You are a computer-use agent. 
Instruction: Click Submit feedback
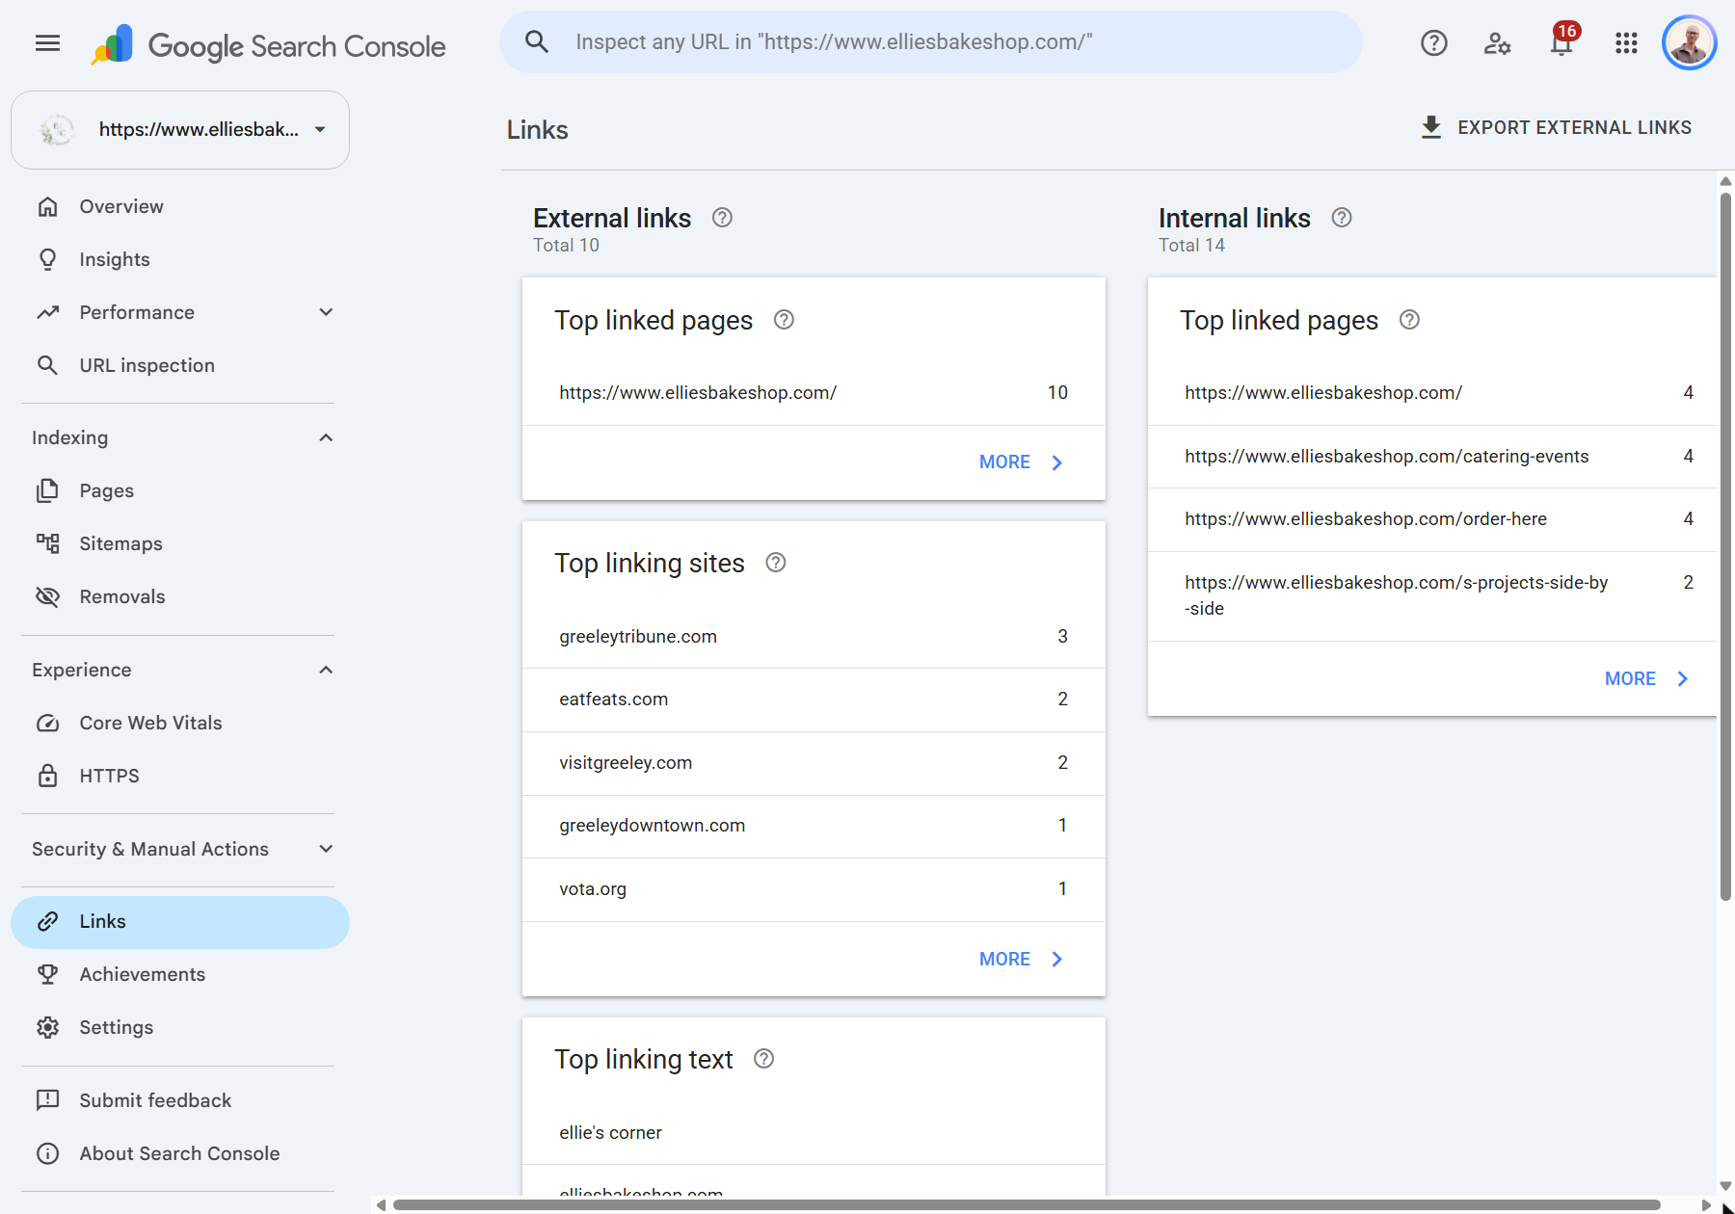pyautogui.click(x=180, y=1100)
